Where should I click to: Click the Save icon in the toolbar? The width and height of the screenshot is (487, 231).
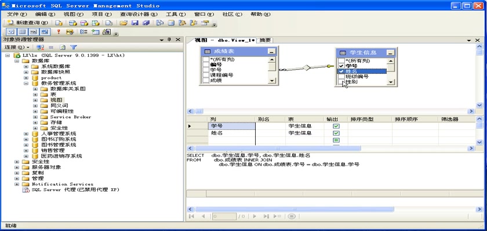point(135,23)
